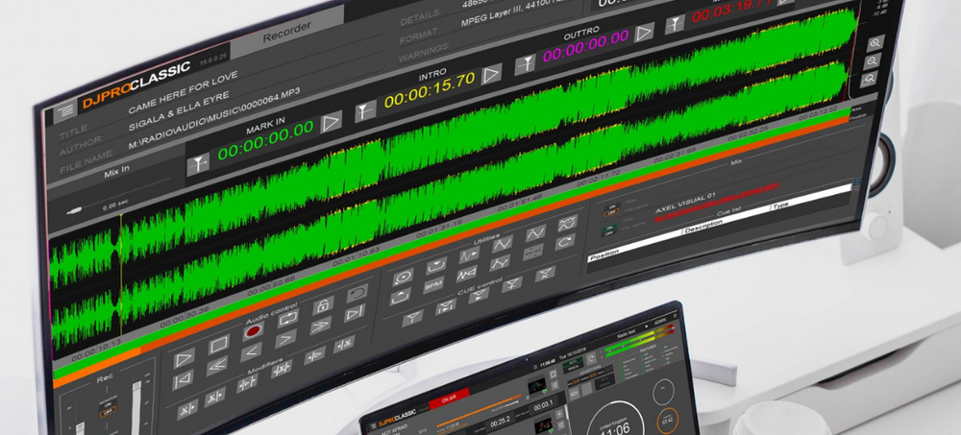
Task: Toggle the Loop button in Audio control
Action: tap(287, 318)
